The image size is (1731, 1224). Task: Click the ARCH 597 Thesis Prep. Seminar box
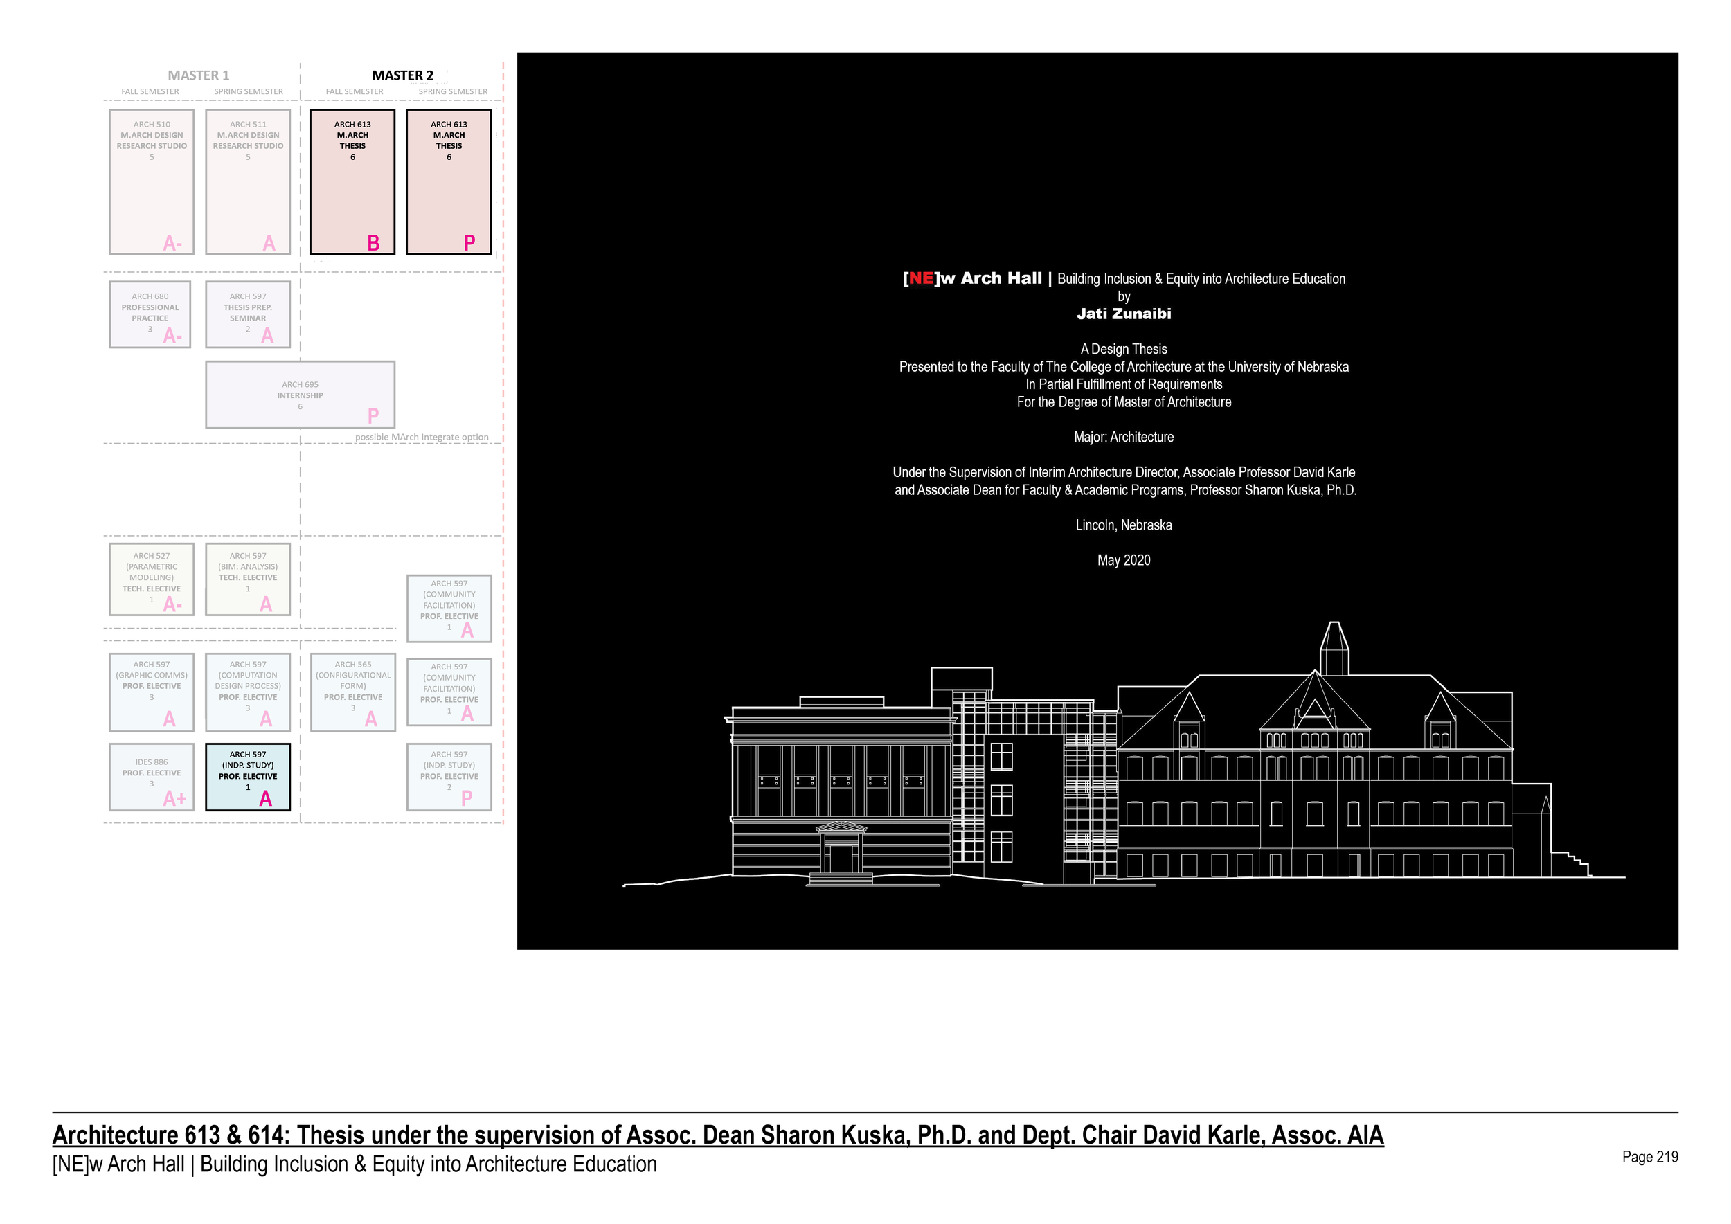(248, 314)
